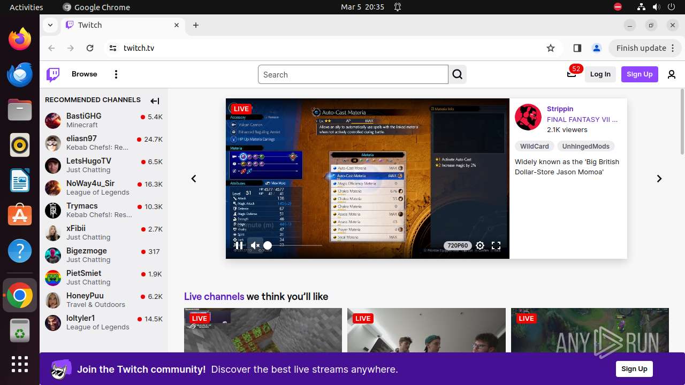Viewport: 685px width, 385px height.
Task: Open BastiGHG's avatar in sidebar
Action: tap(53, 120)
